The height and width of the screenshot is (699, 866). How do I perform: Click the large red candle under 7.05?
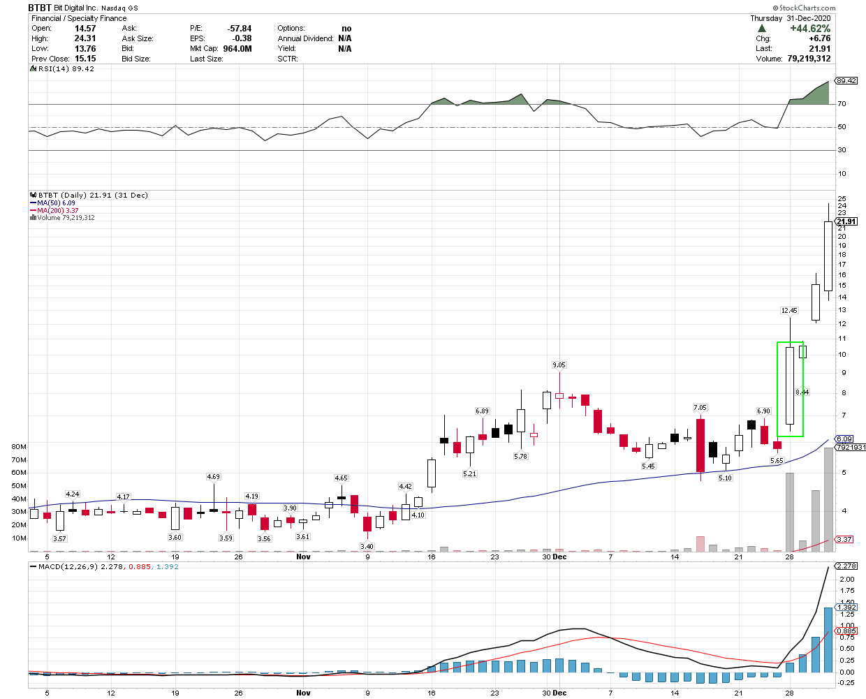[x=700, y=446]
